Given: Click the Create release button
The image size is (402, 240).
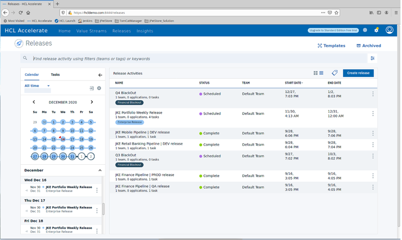Looking at the screenshot, I should (358, 73).
